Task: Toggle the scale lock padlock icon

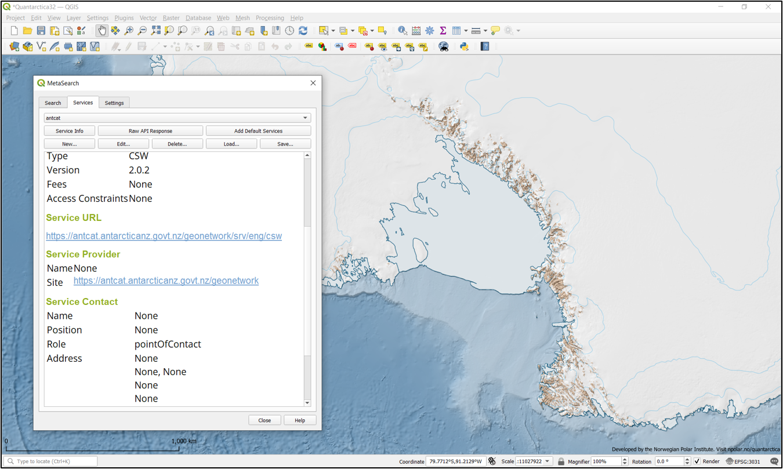Action: click(x=561, y=461)
